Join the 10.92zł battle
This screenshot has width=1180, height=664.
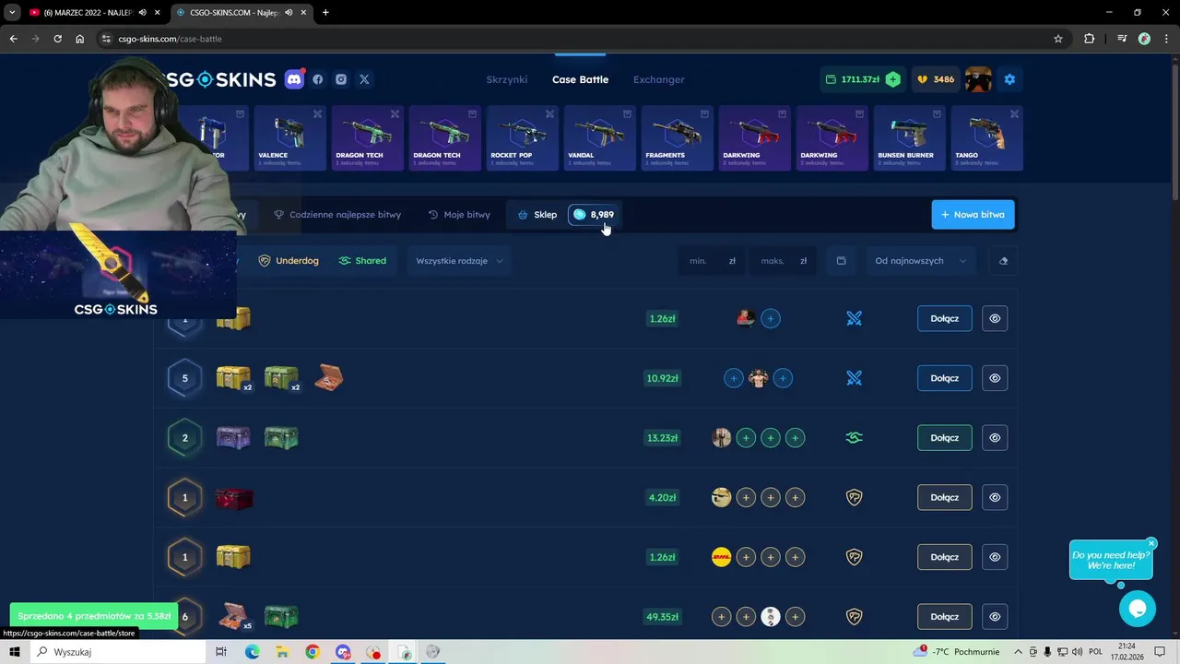click(944, 378)
